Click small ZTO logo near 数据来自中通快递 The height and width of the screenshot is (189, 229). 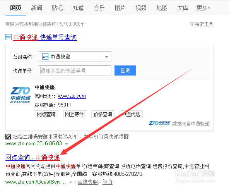159,123
